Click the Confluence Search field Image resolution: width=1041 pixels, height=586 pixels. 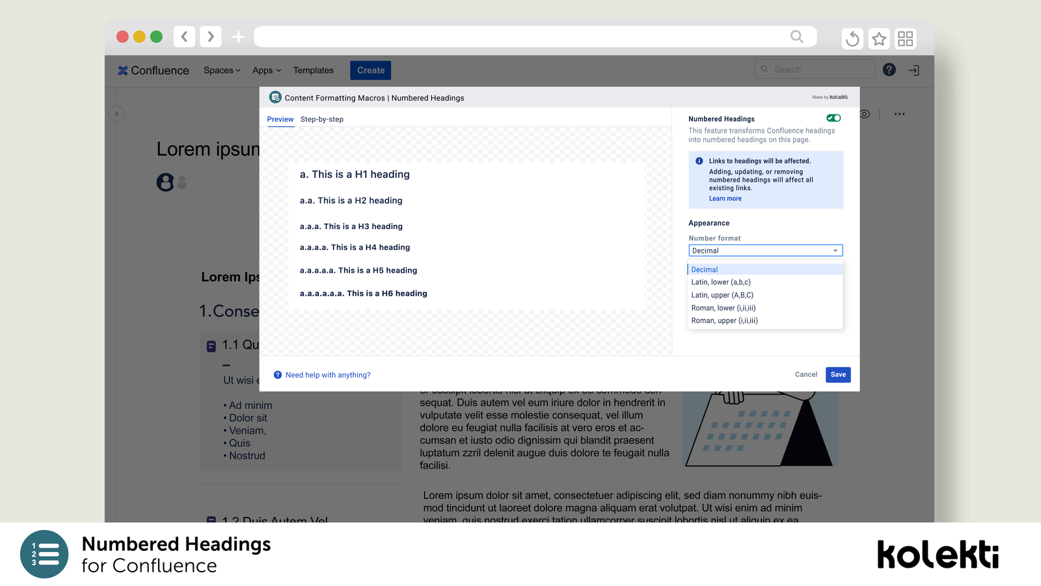(x=815, y=70)
